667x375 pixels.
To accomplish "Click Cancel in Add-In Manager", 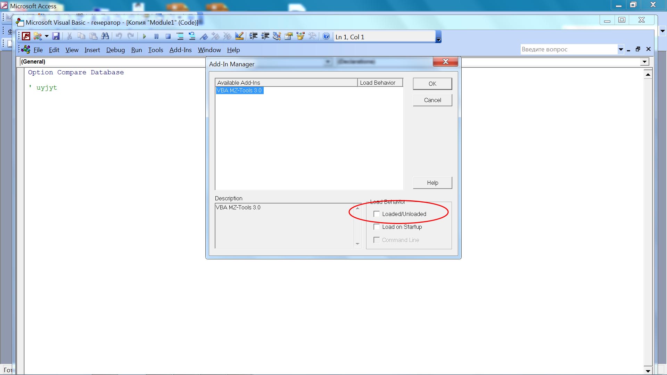I will (x=433, y=100).
